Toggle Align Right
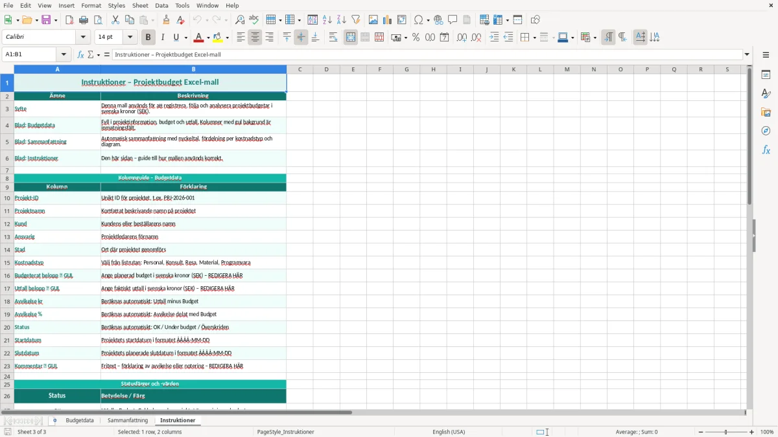 click(x=269, y=38)
